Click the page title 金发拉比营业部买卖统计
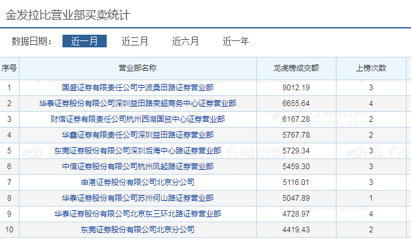The height and width of the screenshot is (250, 411). coord(68,15)
